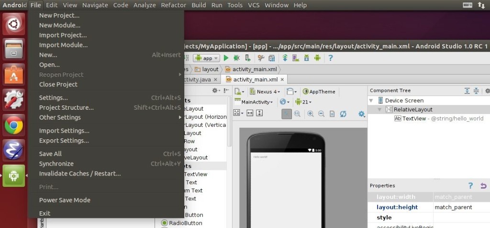The width and height of the screenshot is (490, 228).
Task: Collapse all in Component Tree
Action: point(476,91)
